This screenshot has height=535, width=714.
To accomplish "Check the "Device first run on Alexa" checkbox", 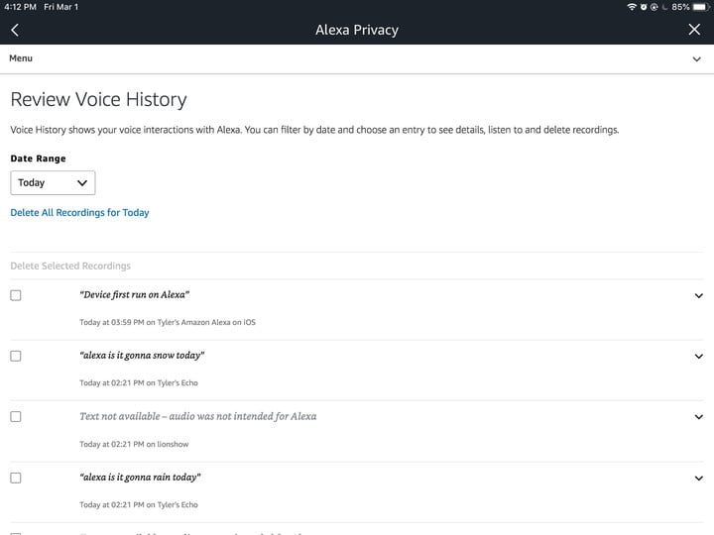I will (x=16, y=295).
